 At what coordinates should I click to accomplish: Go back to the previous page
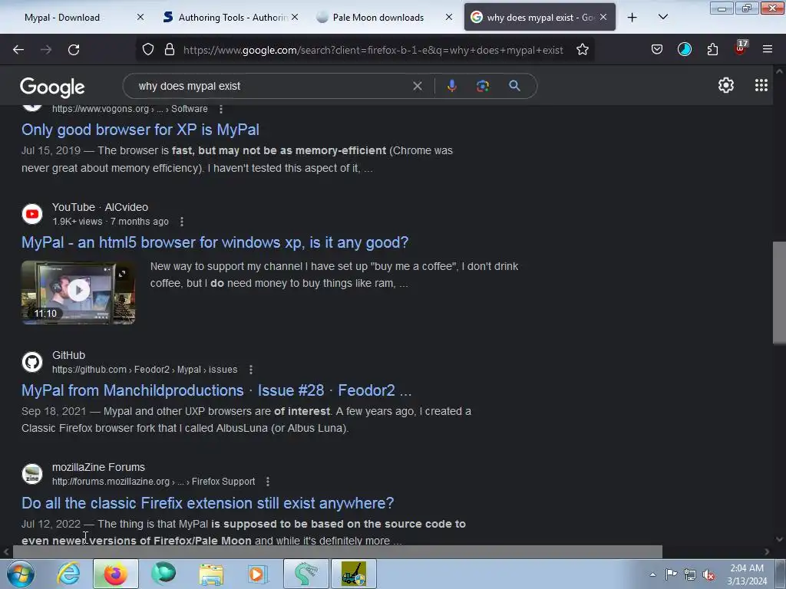click(18, 50)
